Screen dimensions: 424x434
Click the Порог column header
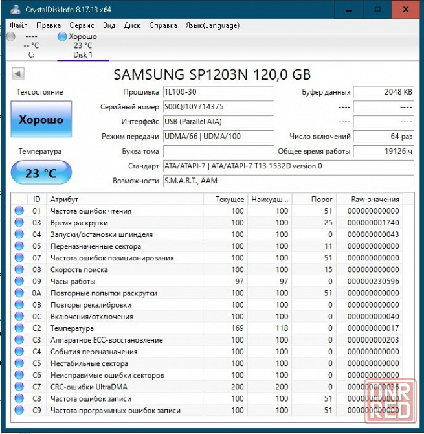pos(314,200)
